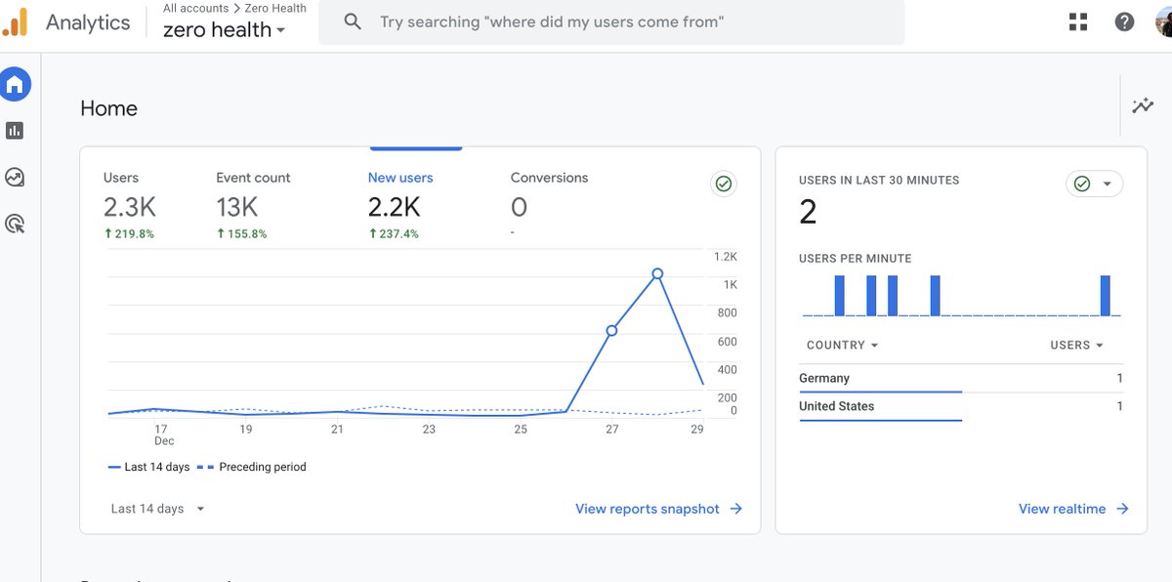Click the United States country row
The image size is (1172, 582).
[960, 407]
